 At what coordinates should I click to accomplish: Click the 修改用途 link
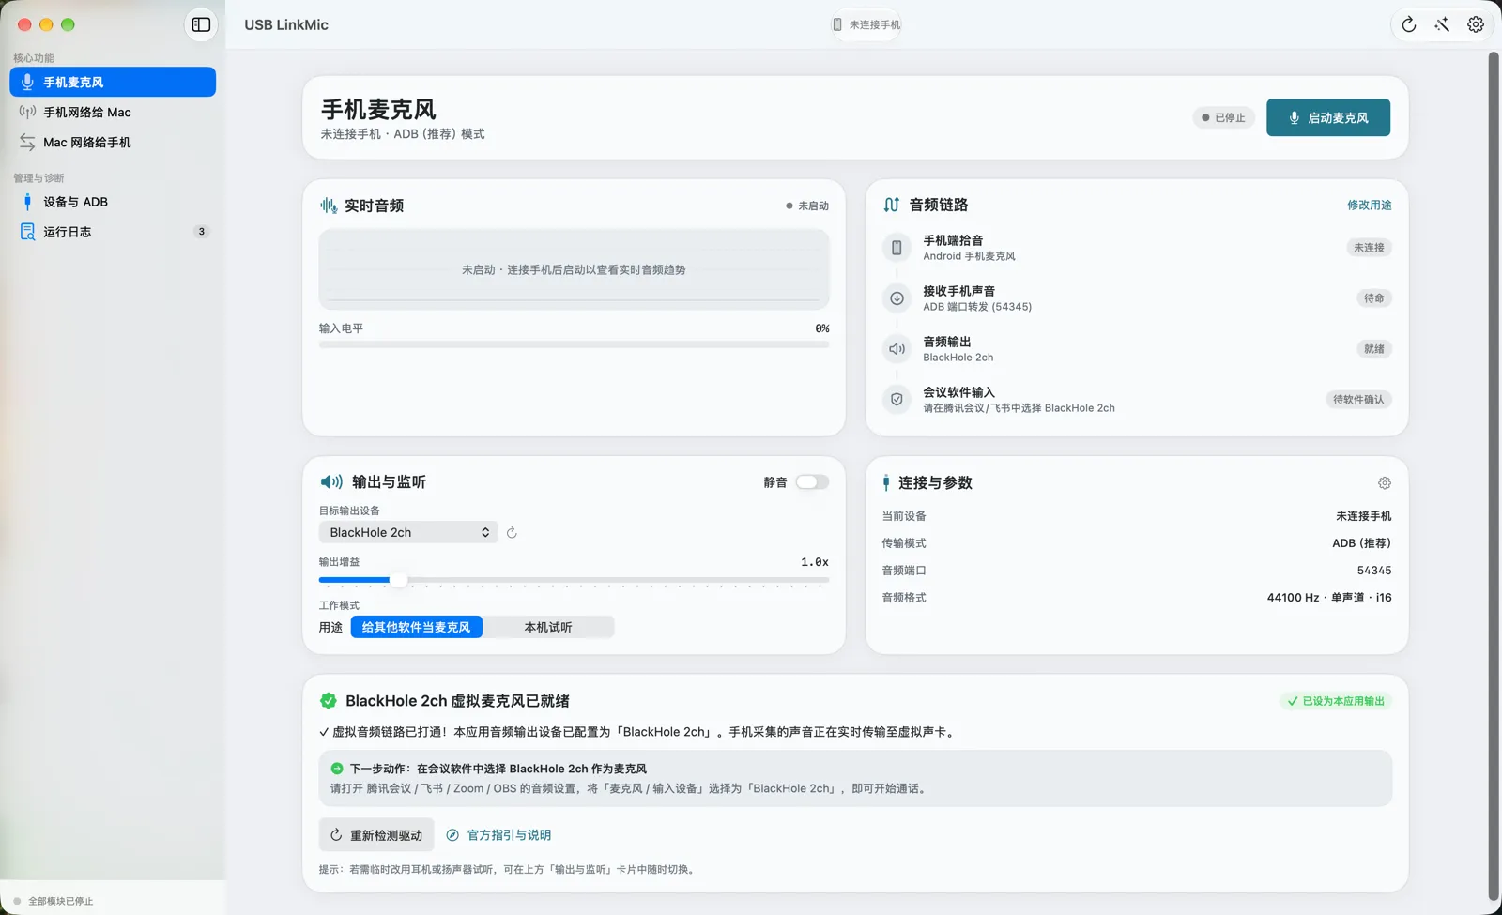[1370, 205]
